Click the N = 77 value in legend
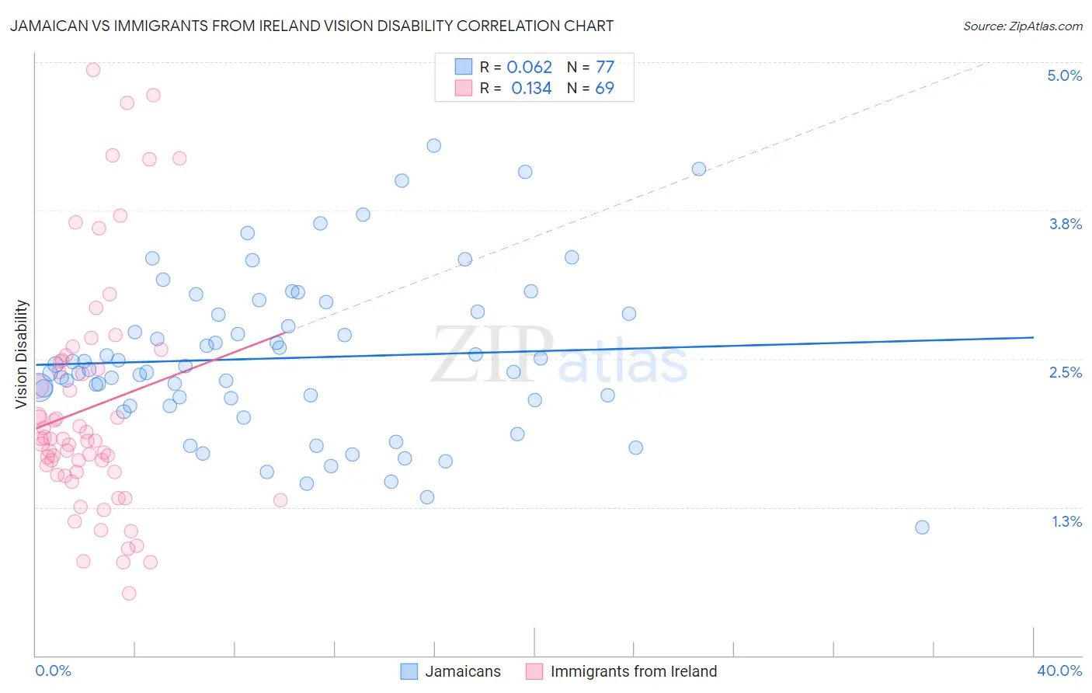The width and height of the screenshot is (1092, 693). tap(590, 67)
